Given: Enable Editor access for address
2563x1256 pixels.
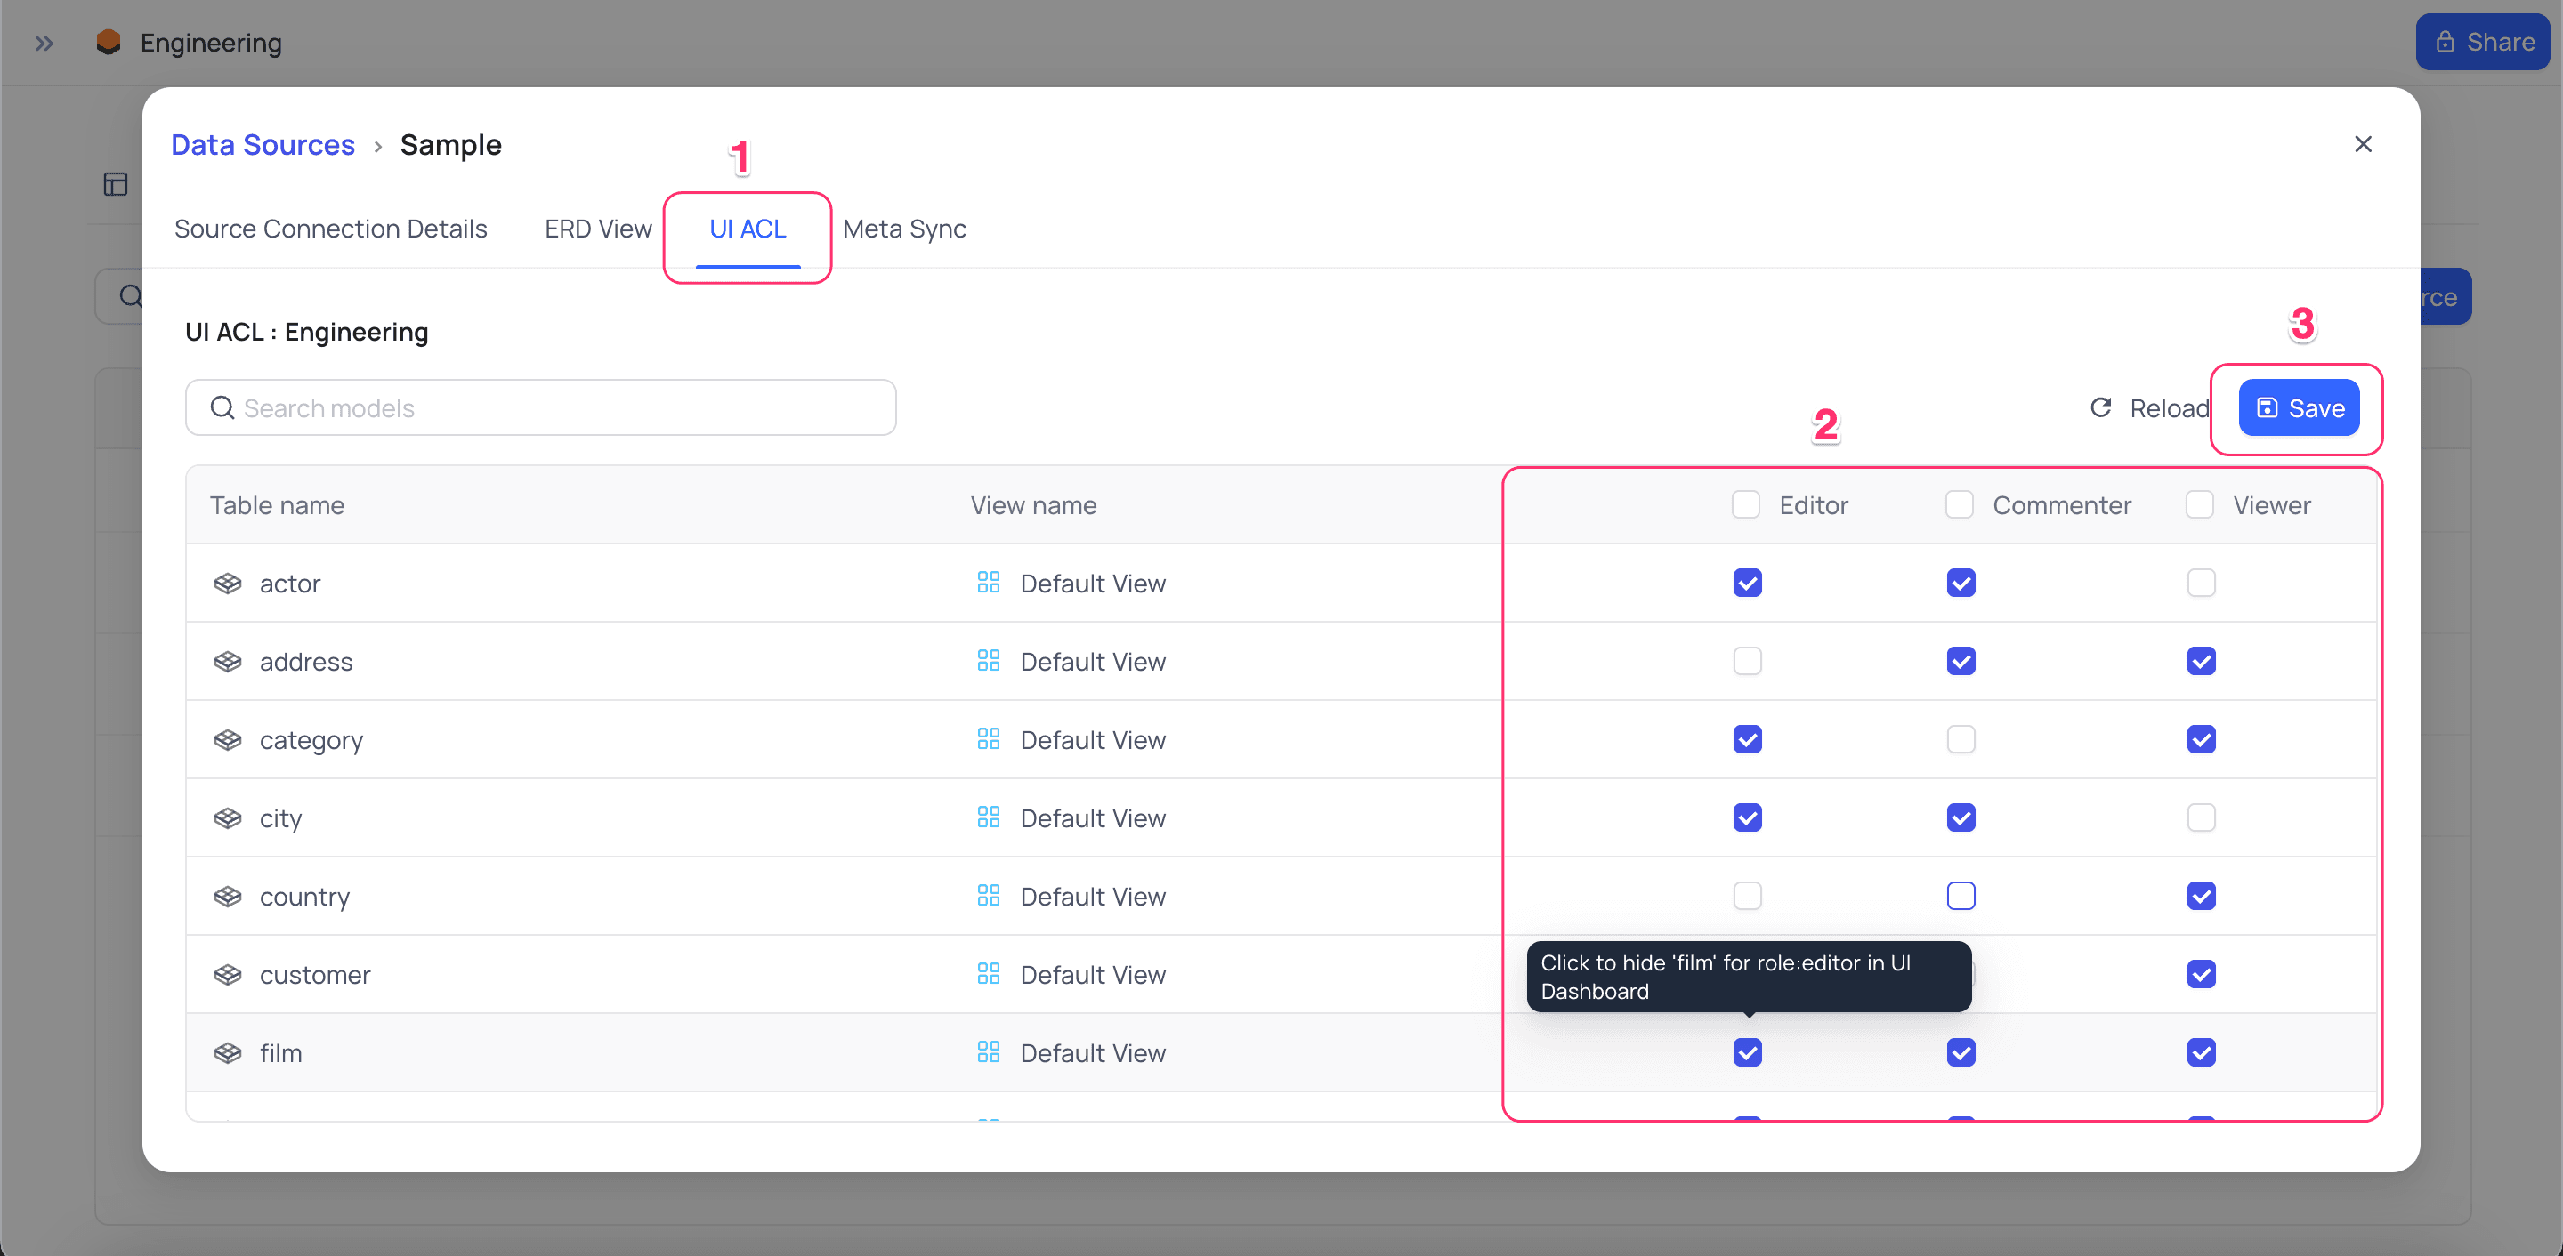Looking at the screenshot, I should click(x=1747, y=660).
